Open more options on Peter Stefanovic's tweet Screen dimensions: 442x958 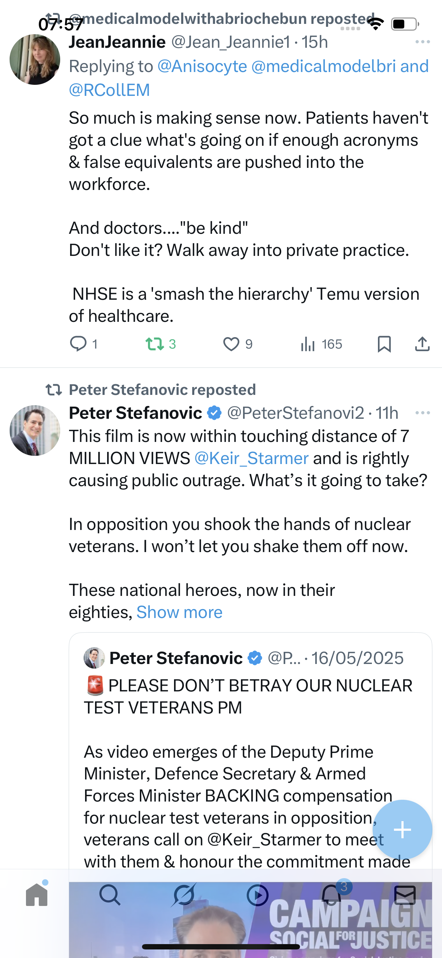pos(422,413)
